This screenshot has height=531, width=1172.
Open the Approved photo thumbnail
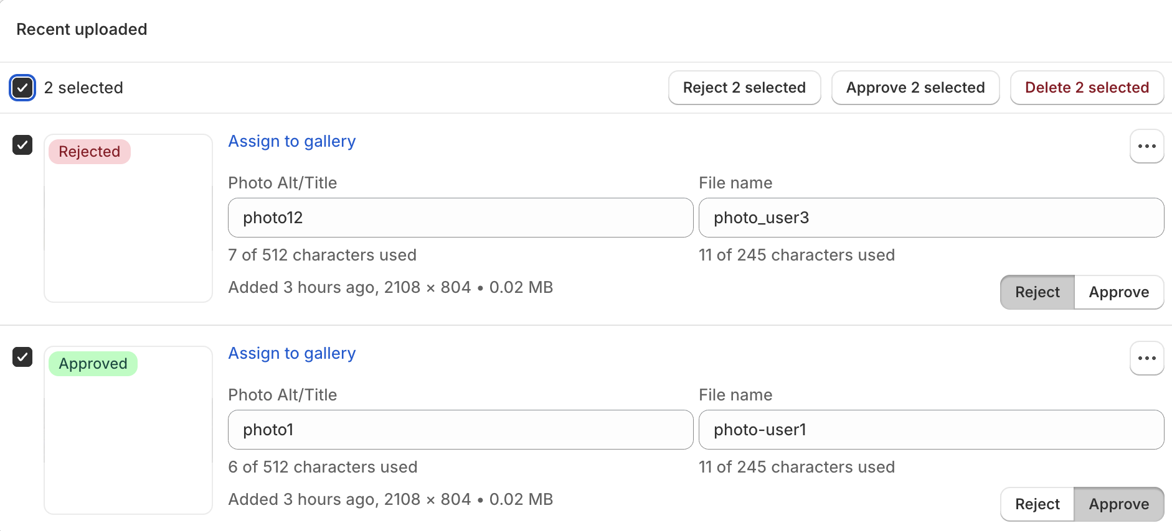pyautogui.click(x=128, y=441)
